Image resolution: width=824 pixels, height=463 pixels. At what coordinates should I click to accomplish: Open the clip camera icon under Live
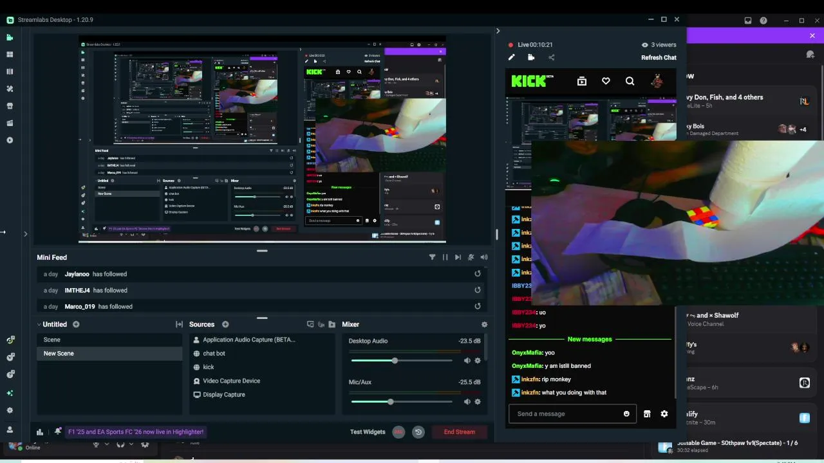(531, 57)
